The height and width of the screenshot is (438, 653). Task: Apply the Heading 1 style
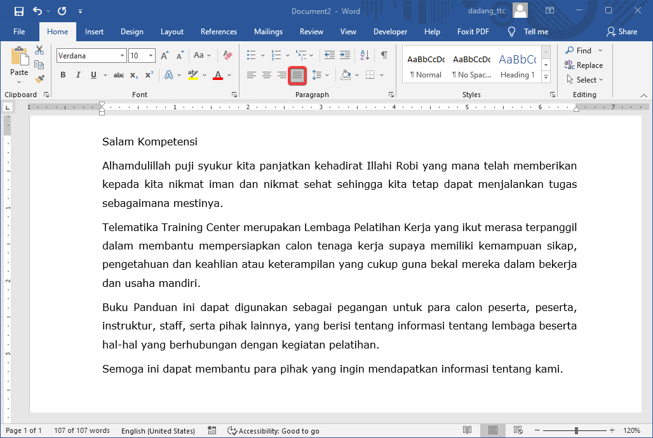[x=517, y=65]
